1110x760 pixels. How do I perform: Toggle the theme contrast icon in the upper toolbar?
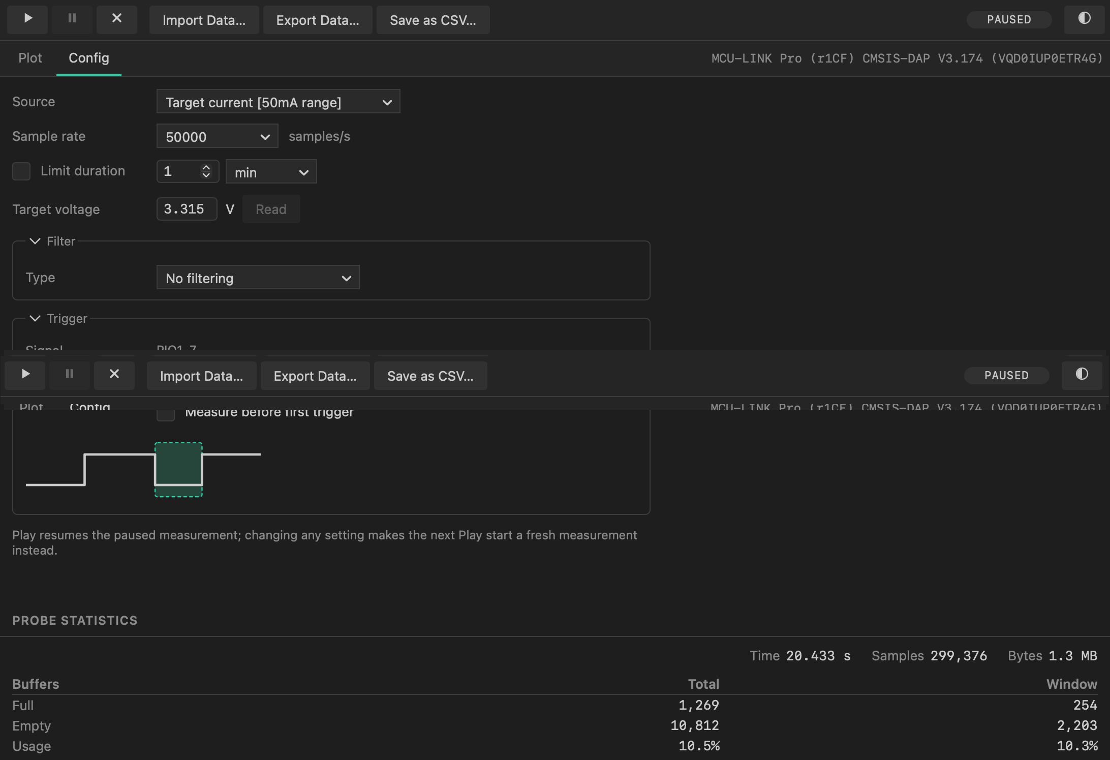(1084, 19)
